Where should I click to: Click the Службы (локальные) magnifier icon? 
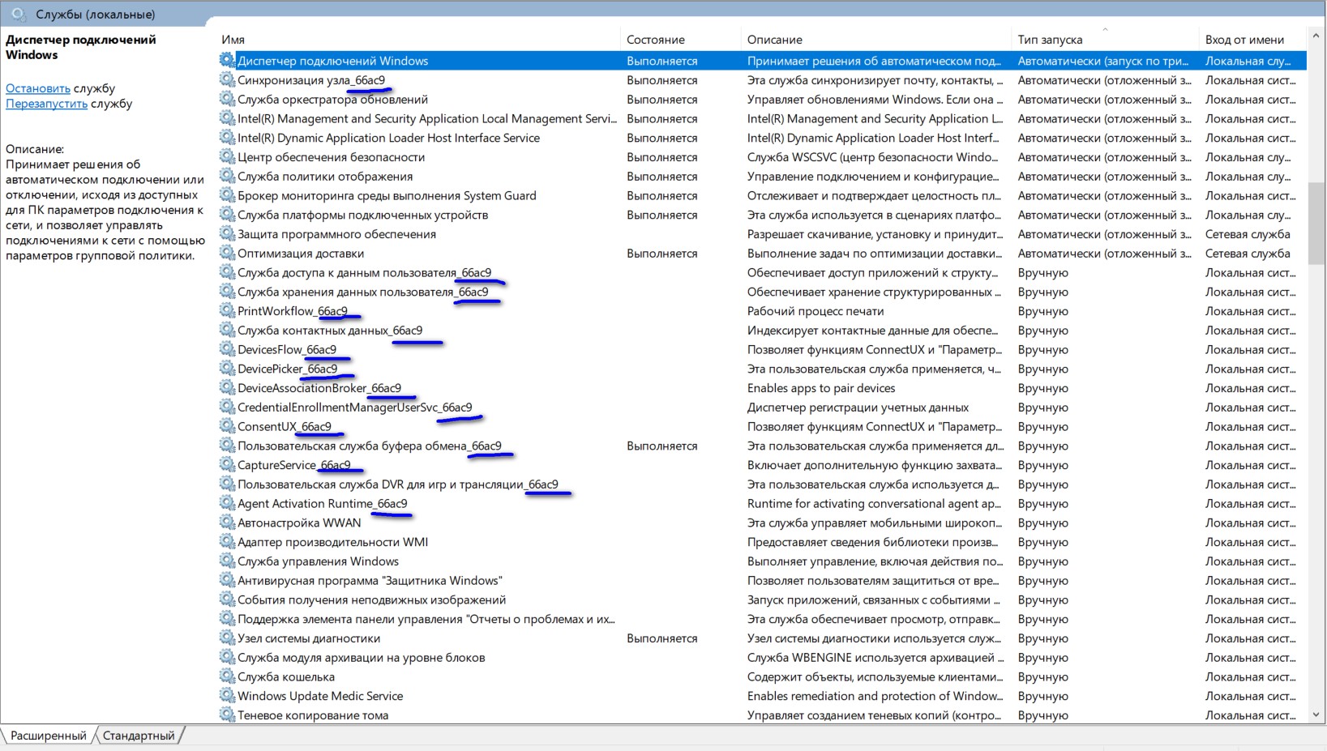tap(19, 14)
